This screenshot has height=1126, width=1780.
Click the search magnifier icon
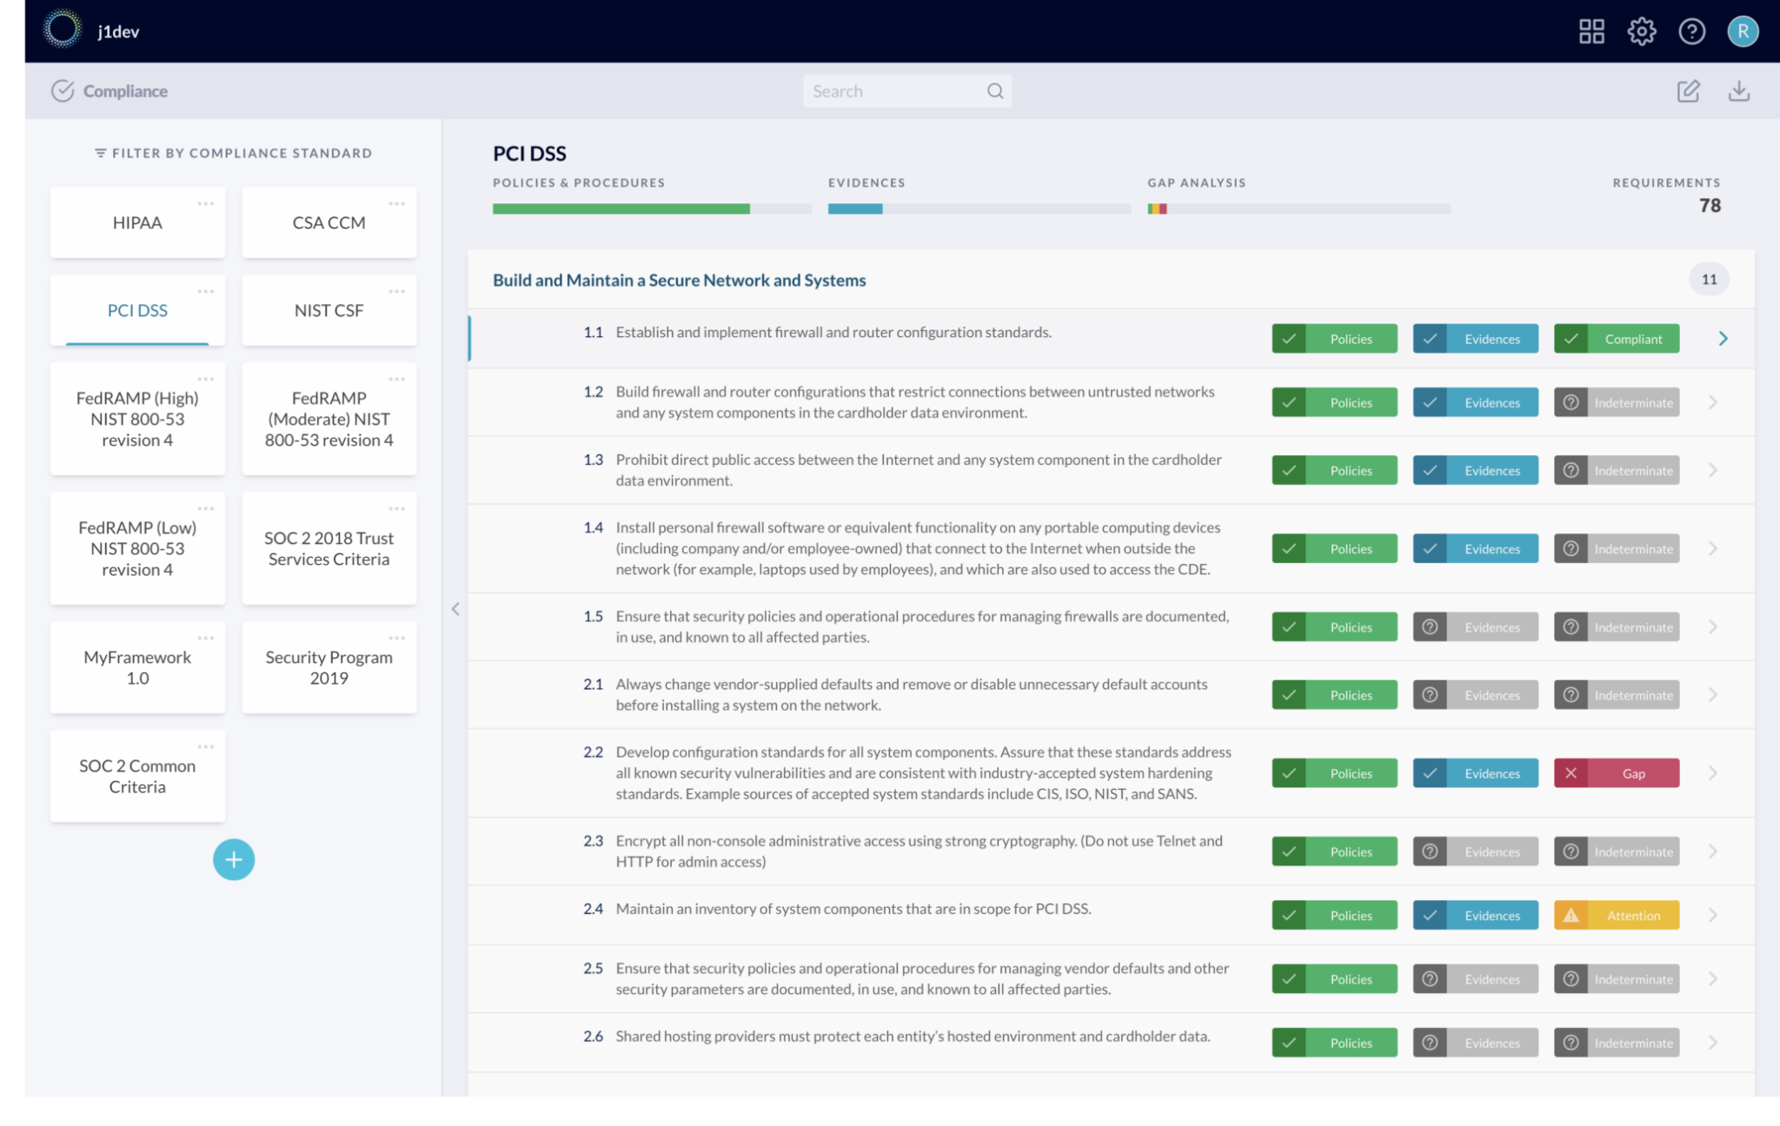tap(995, 91)
